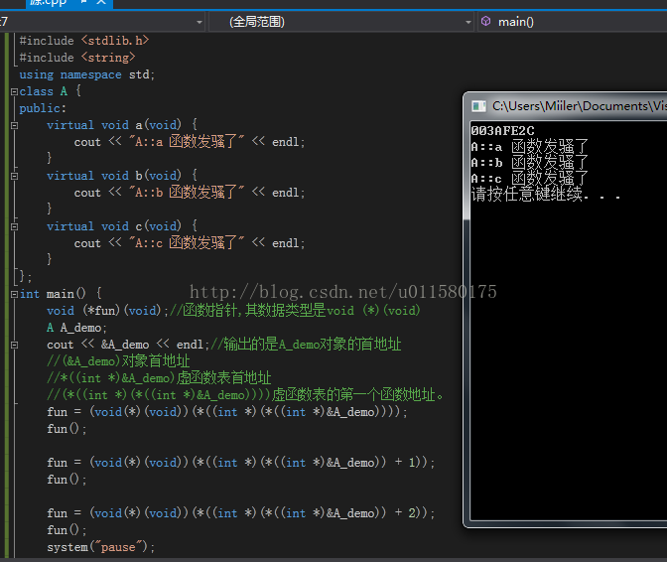Click the line '#include <string>'
The height and width of the screenshot is (562, 667).
pos(77,58)
